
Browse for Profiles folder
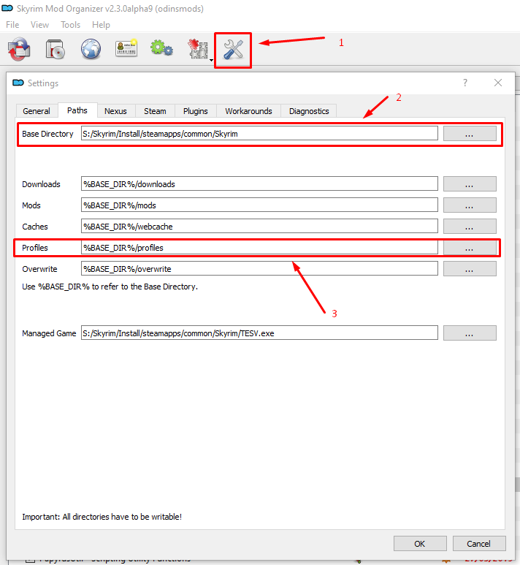(470, 248)
